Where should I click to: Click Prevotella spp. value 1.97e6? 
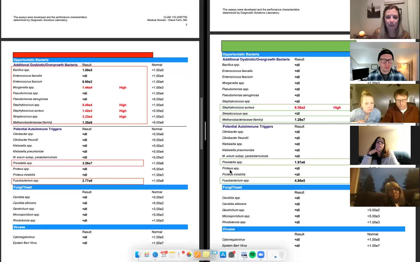click(300, 162)
